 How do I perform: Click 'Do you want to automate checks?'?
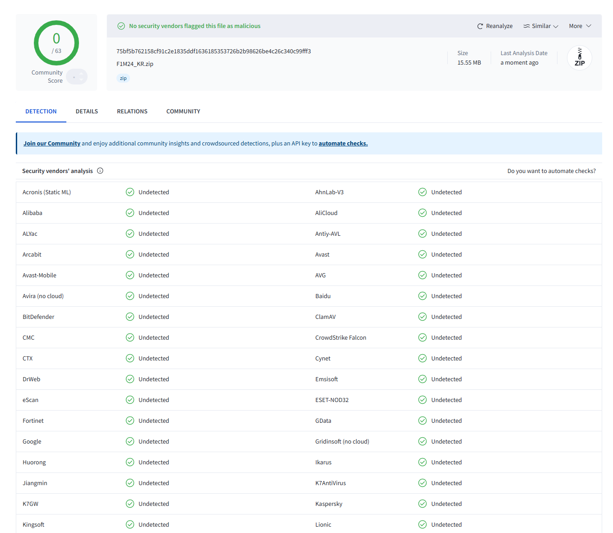[552, 171]
